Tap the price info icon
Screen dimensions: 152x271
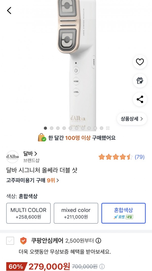pyautogui.click(x=102, y=266)
